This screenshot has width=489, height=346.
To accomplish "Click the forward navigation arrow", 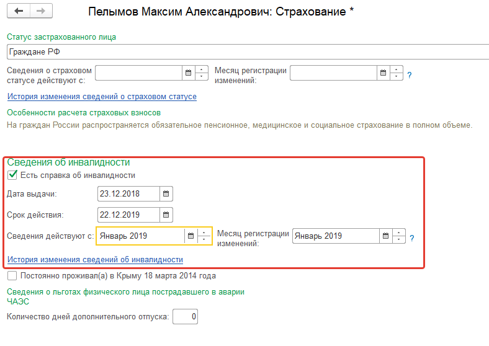I will (41, 11).
